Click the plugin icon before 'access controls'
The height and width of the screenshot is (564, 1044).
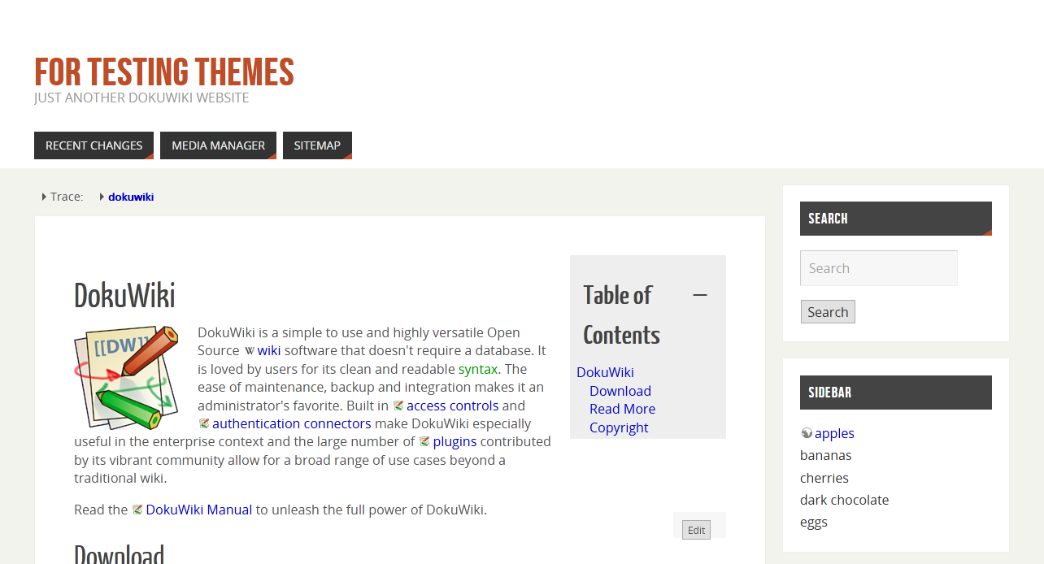398,405
